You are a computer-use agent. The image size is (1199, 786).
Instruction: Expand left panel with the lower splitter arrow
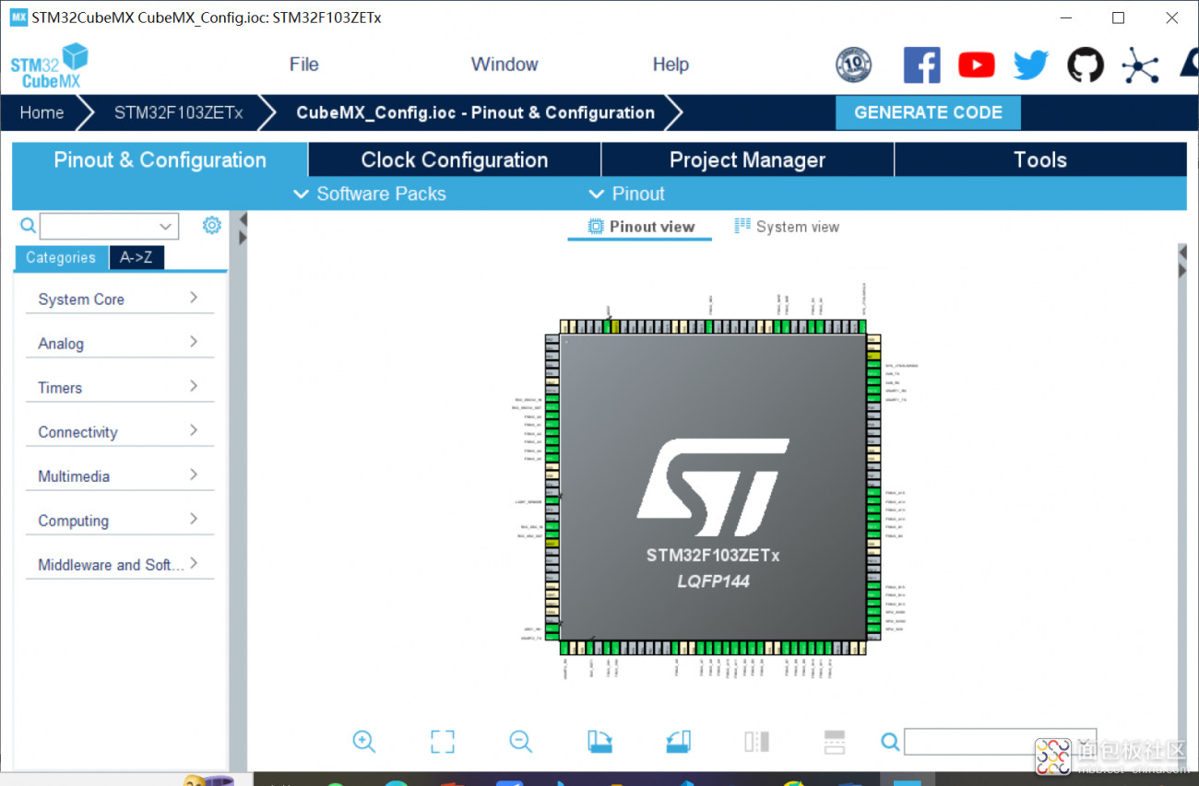pos(243,238)
